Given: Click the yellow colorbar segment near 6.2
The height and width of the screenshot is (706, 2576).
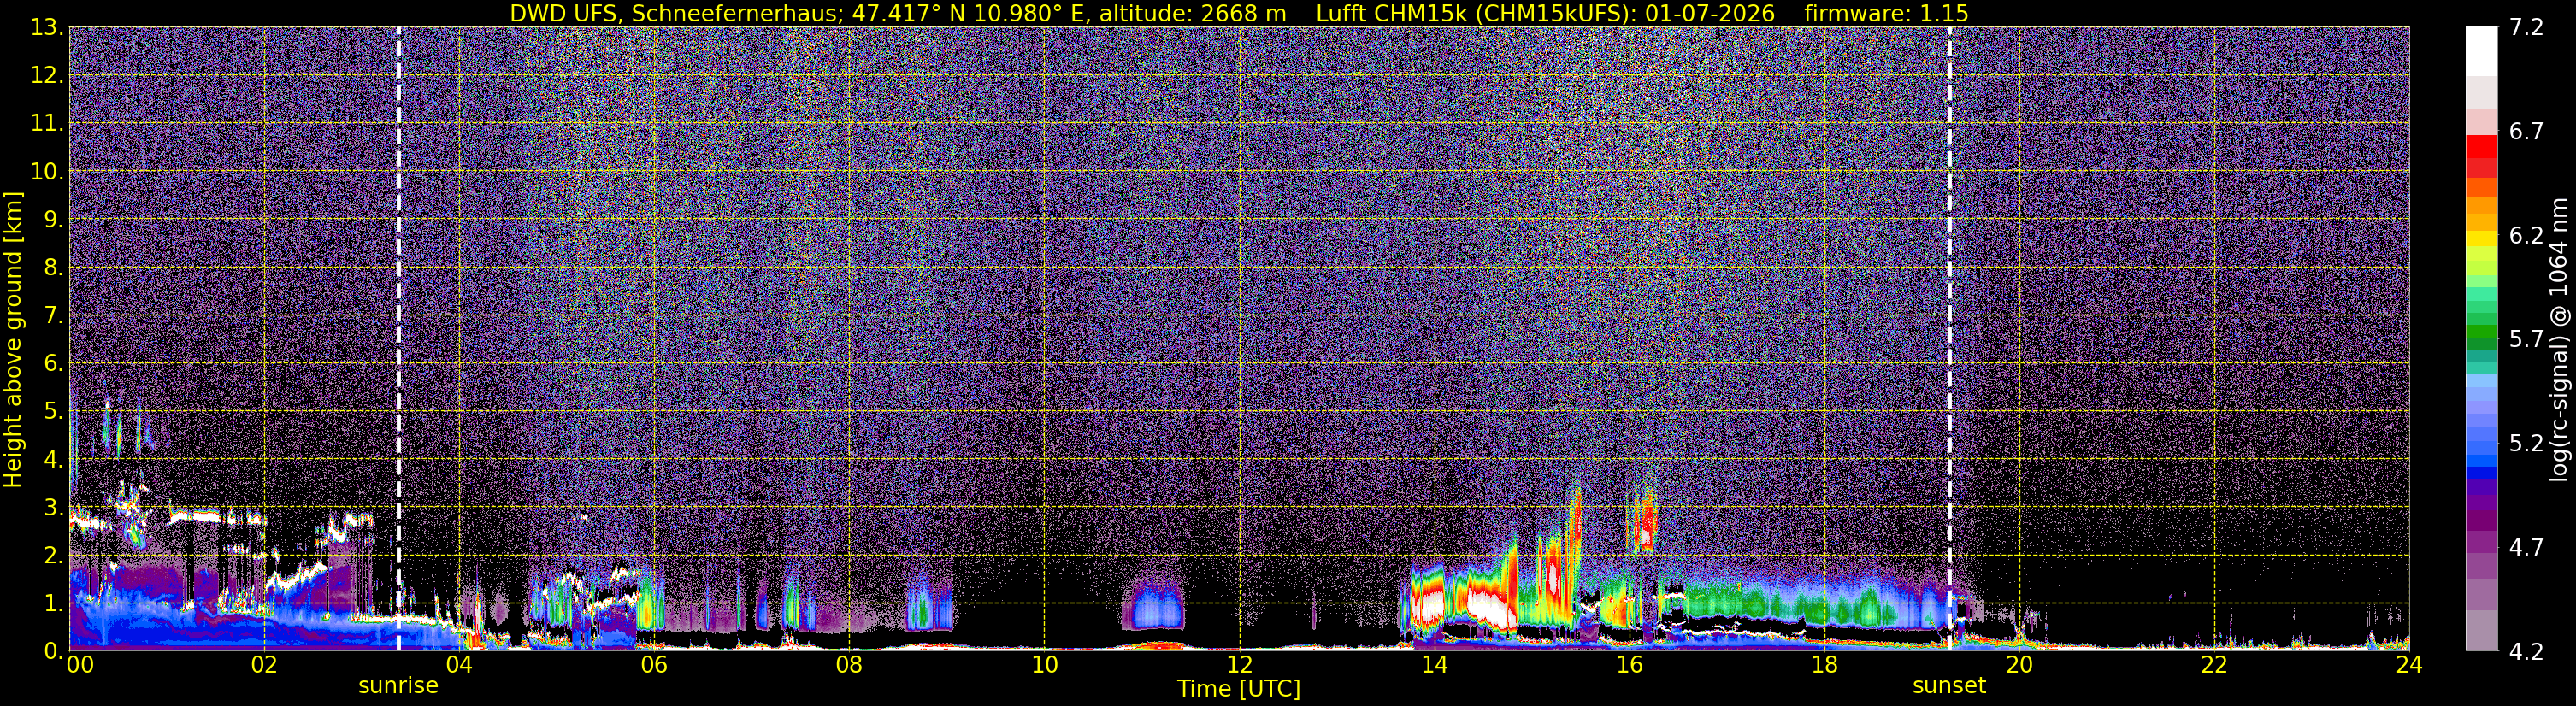Looking at the screenshot, I should click(x=2481, y=240).
